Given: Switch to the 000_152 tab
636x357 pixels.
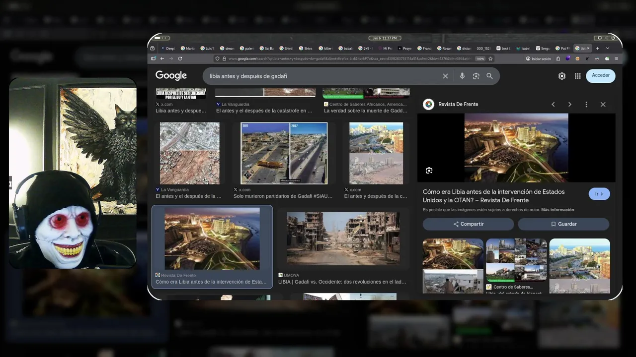Looking at the screenshot, I should pyautogui.click(x=483, y=48).
